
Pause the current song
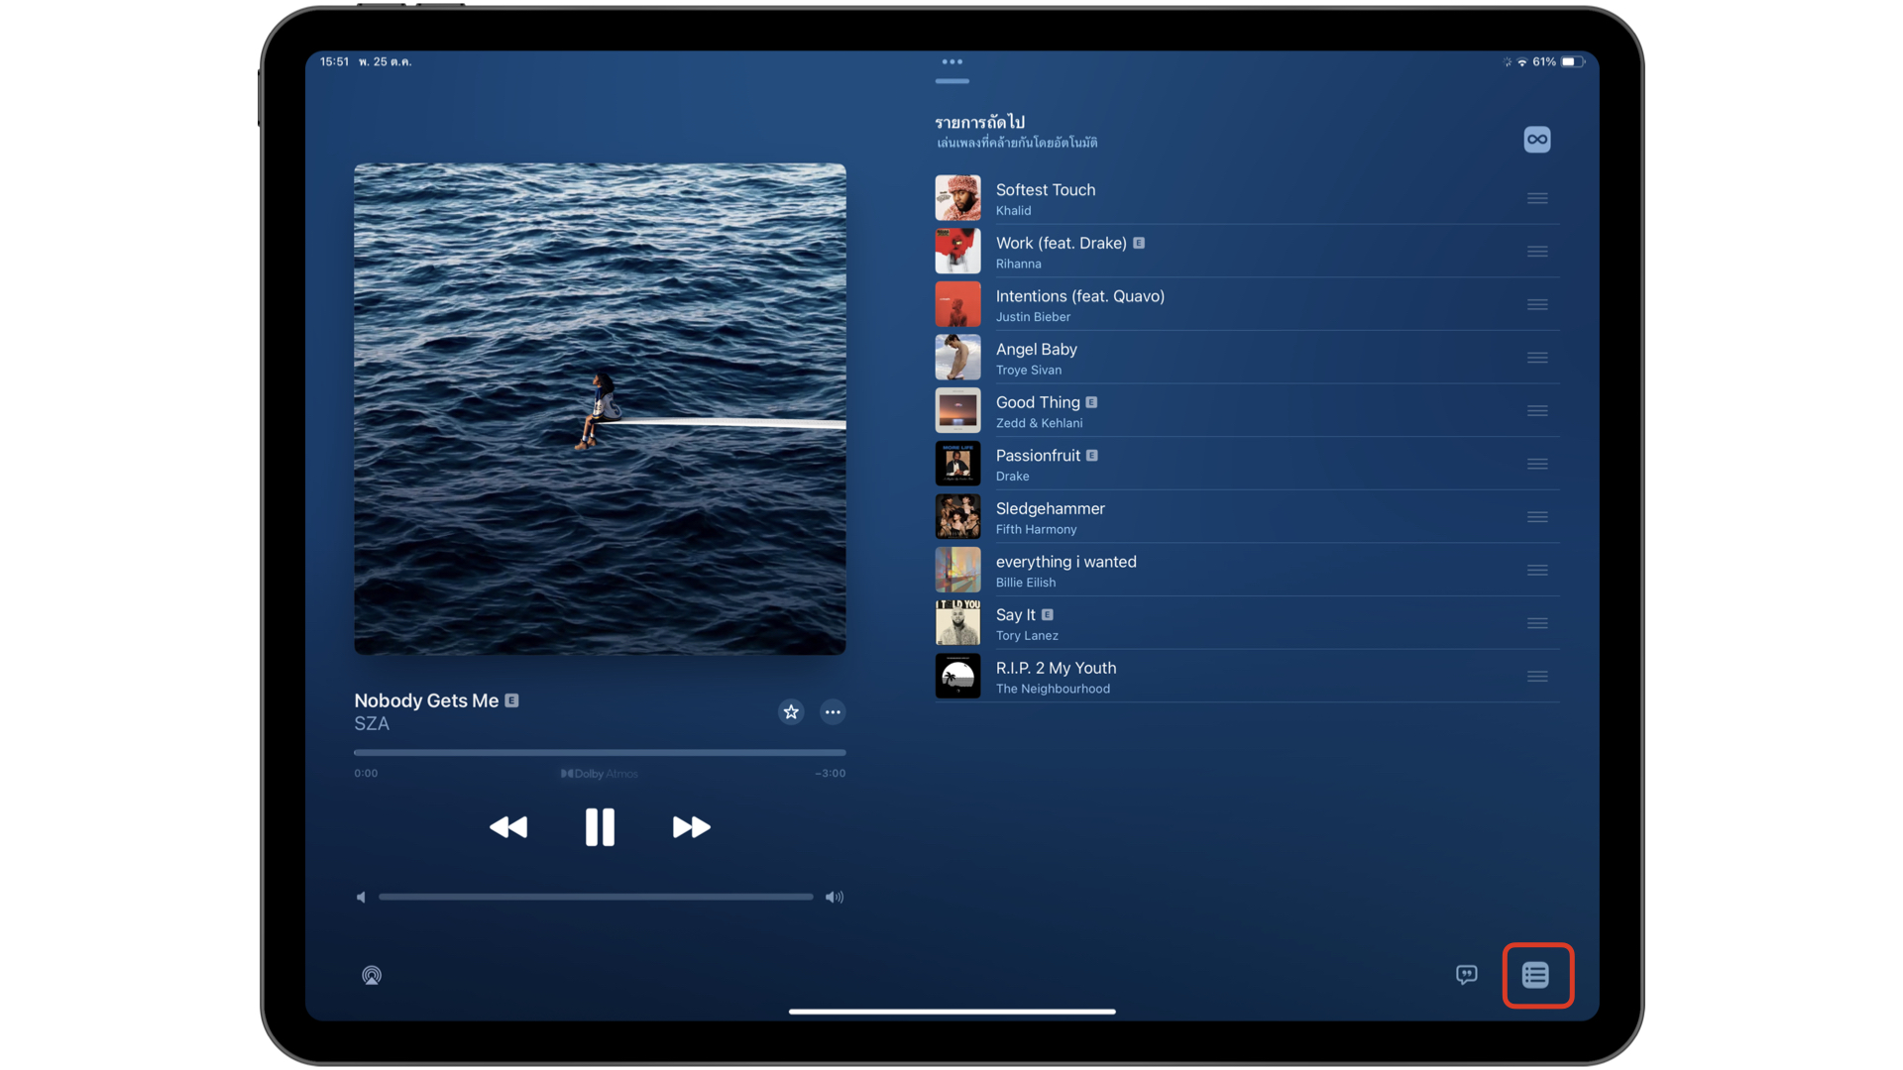tap(600, 826)
